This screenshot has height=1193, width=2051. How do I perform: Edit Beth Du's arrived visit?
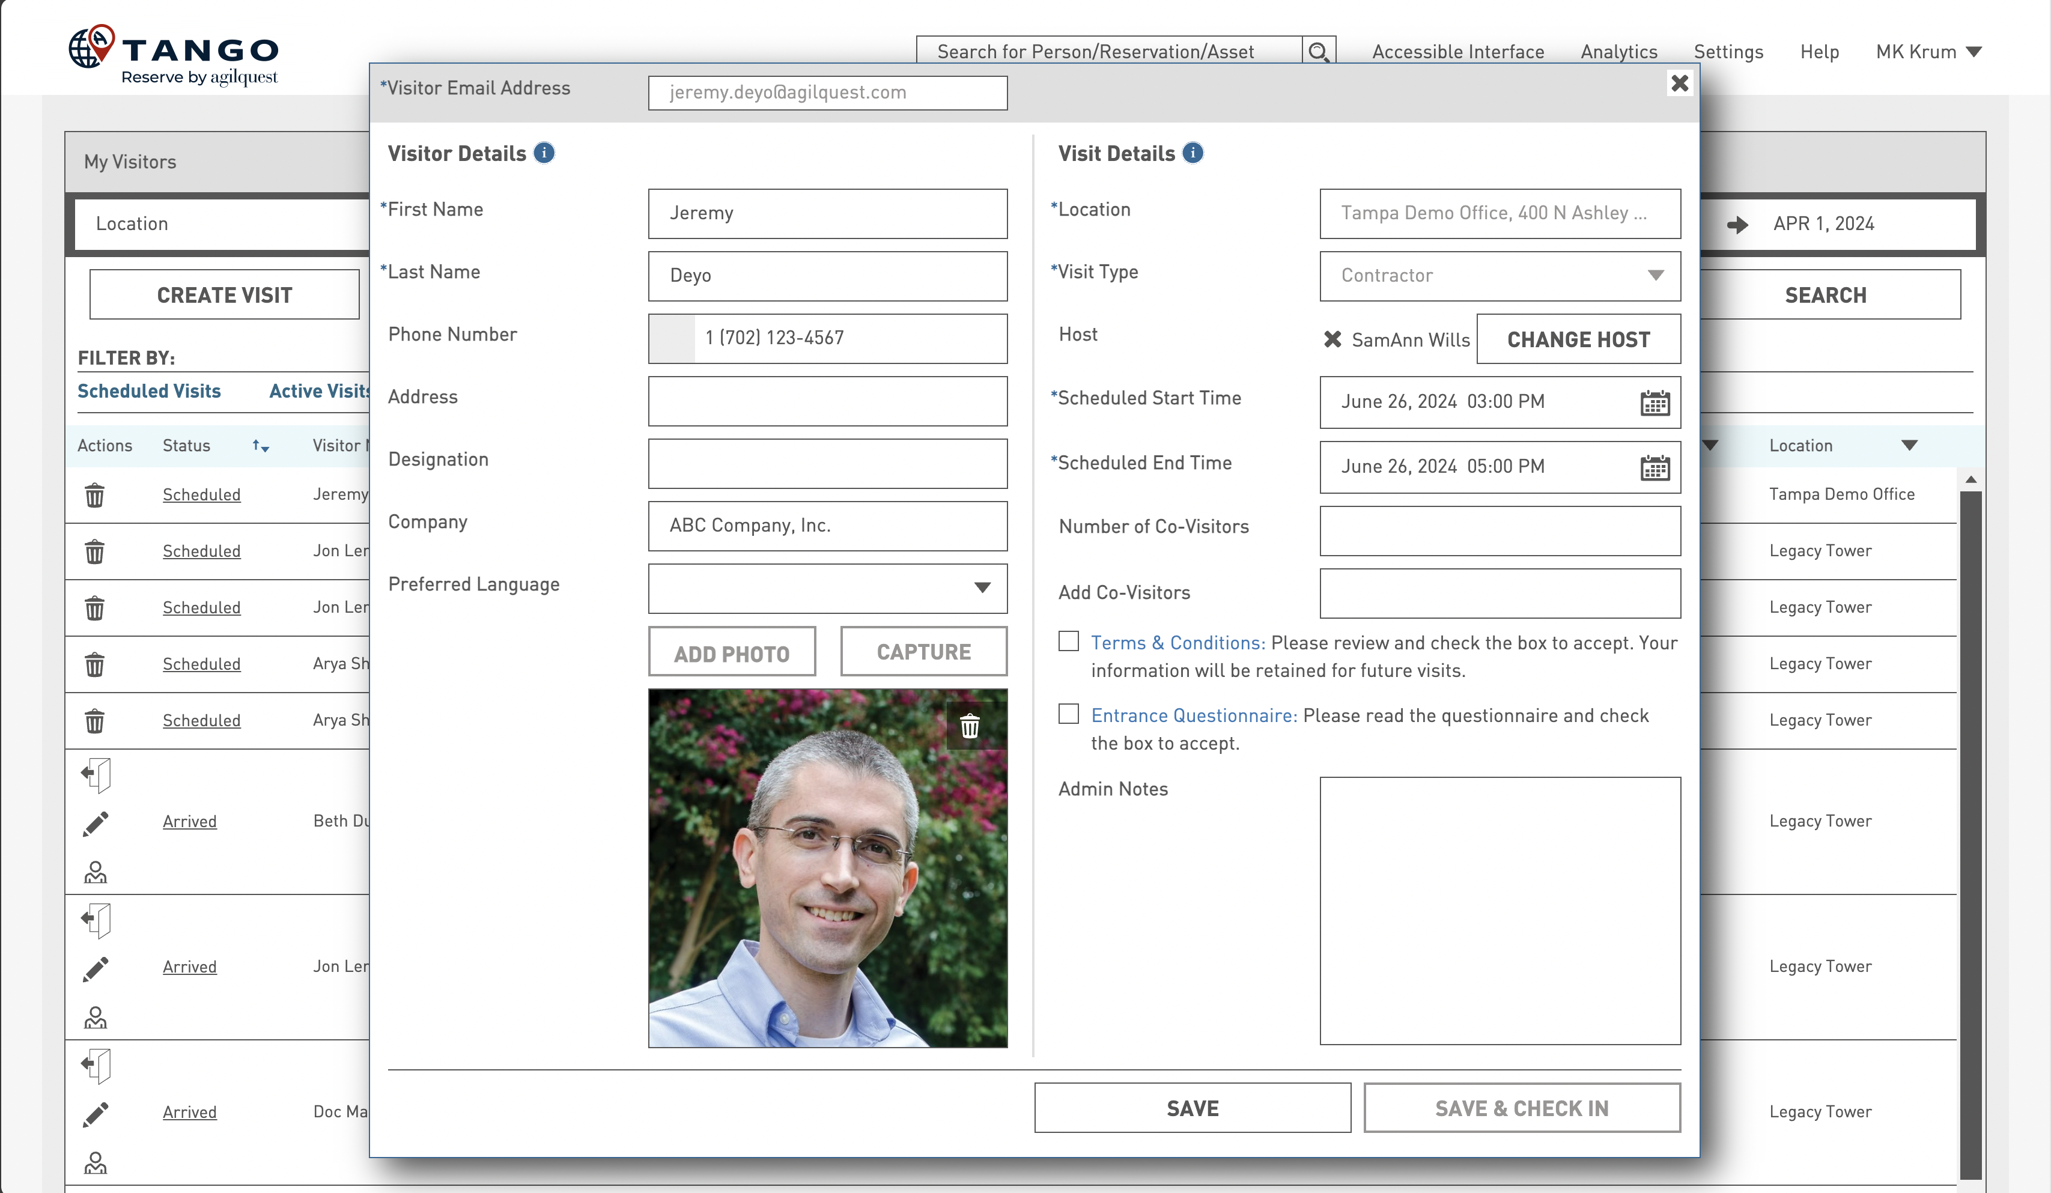tap(96, 824)
